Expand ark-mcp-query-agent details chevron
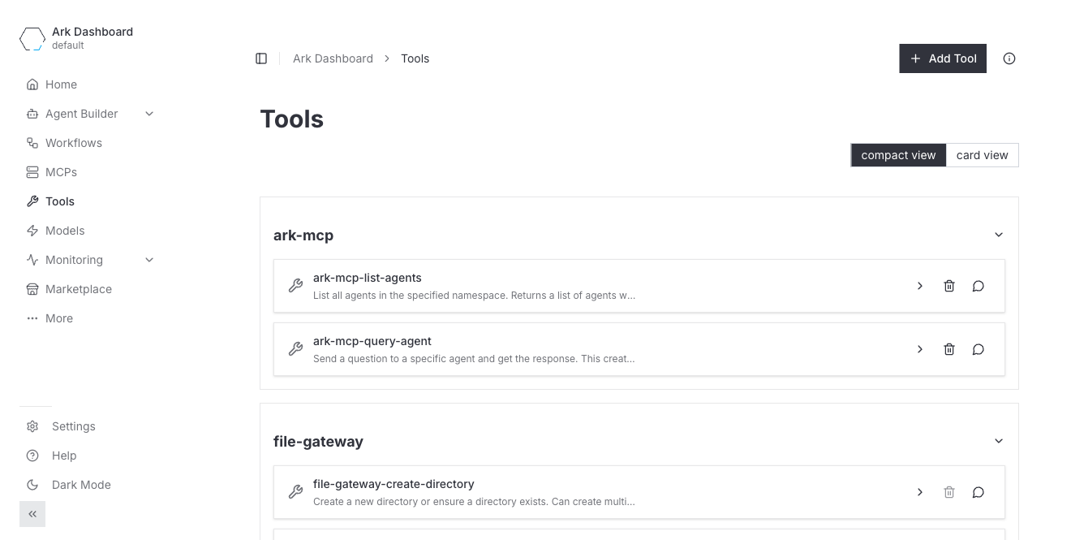This screenshot has width=1071, height=540. (x=920, y=349)
